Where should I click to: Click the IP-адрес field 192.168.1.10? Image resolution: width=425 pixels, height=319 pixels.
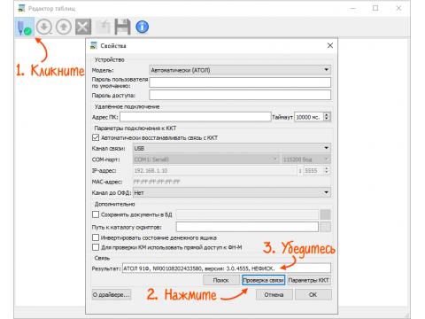click(215, 170)
